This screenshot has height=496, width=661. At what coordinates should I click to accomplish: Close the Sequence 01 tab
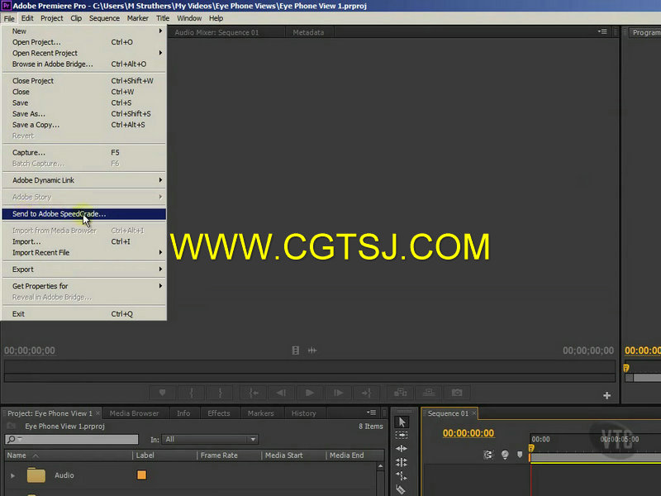point(473,413)
